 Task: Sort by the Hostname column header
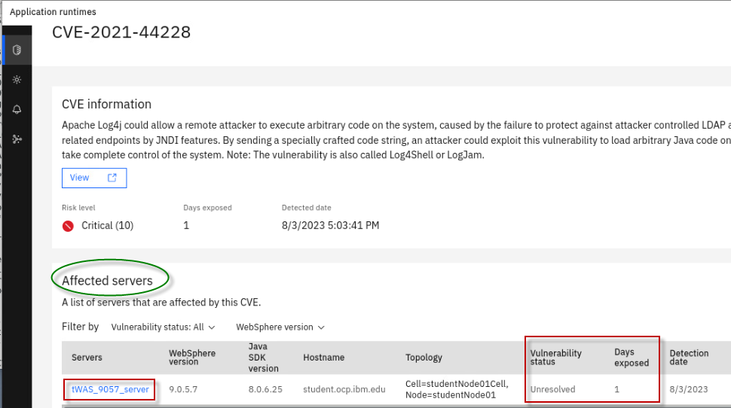323,358
